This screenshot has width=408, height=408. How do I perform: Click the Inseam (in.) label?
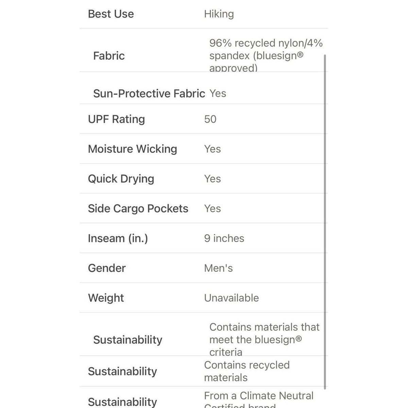(118, 238)
